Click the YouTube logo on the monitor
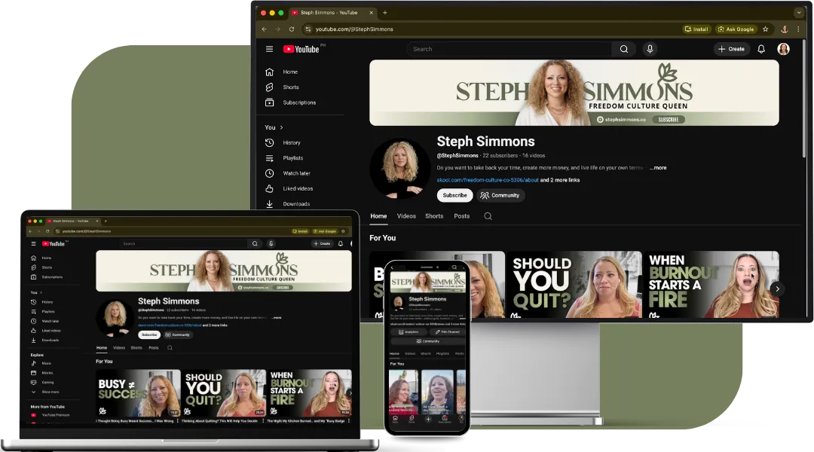814x452 pixels. [301, 49]
